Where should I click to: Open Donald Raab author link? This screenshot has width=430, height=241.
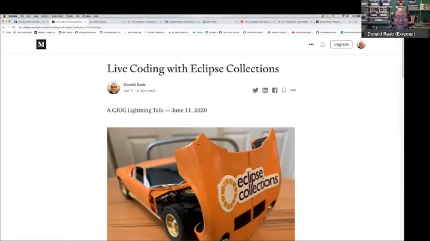tap(134, 85)
